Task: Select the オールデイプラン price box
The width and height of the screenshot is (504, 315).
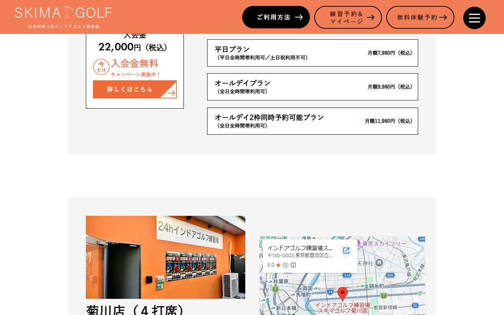Action: (313, 87)
